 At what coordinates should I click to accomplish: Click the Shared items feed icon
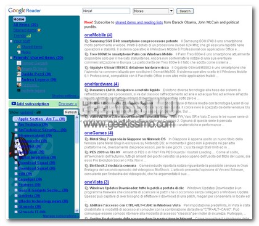[x=19, y=47]
